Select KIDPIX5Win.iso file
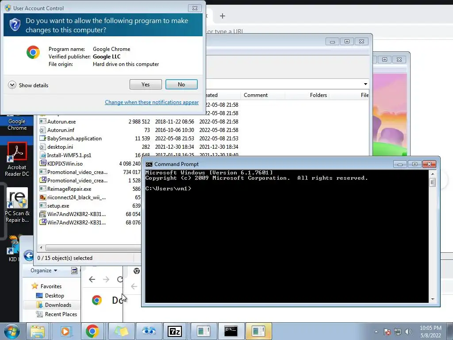Image resolution: width=453 pixels, height=340 pixels. point(65,163)
